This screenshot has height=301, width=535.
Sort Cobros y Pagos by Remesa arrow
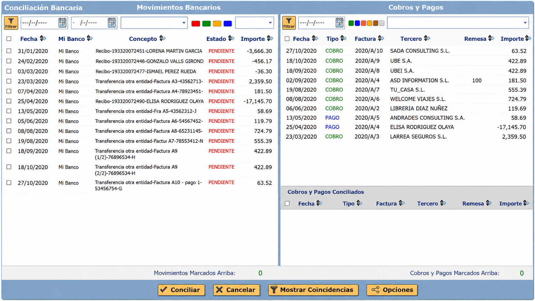(491, 39)
